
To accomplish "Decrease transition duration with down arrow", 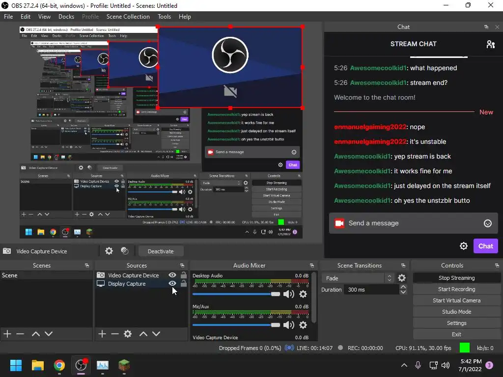I will pyautogui.click(x=403, y=292).
